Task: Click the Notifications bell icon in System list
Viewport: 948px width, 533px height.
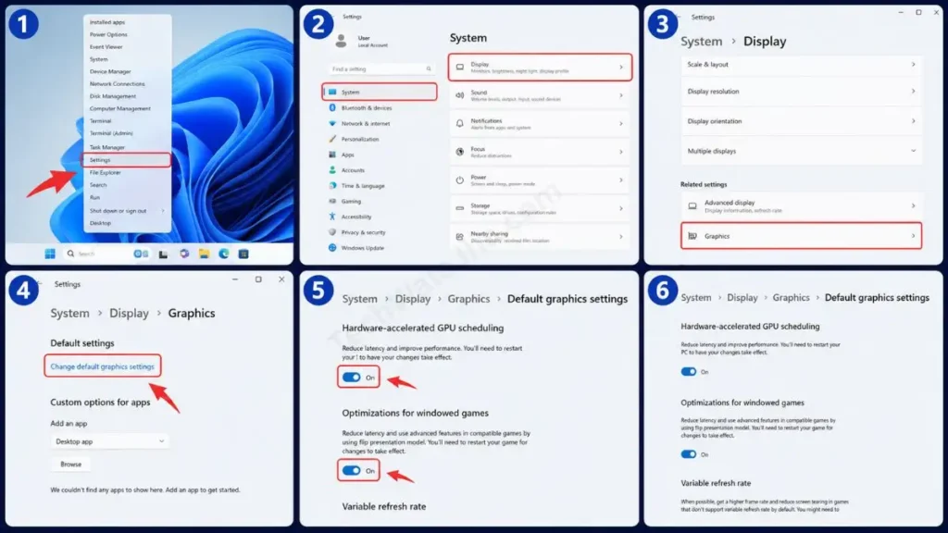Action: [459, 123]
